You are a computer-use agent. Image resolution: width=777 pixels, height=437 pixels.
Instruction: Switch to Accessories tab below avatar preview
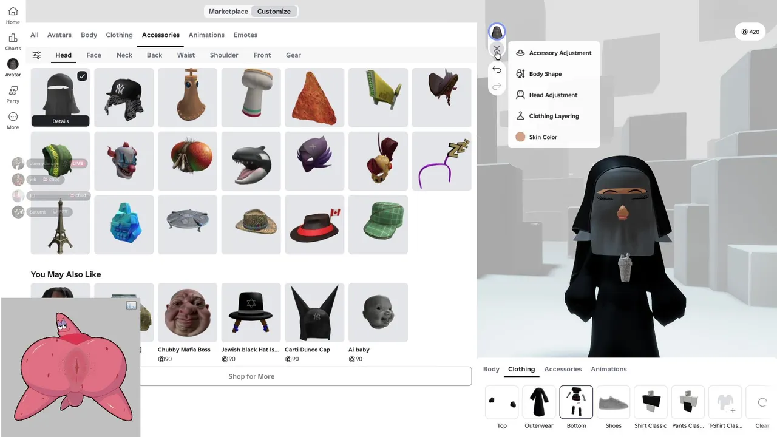(x=563, y=369)
